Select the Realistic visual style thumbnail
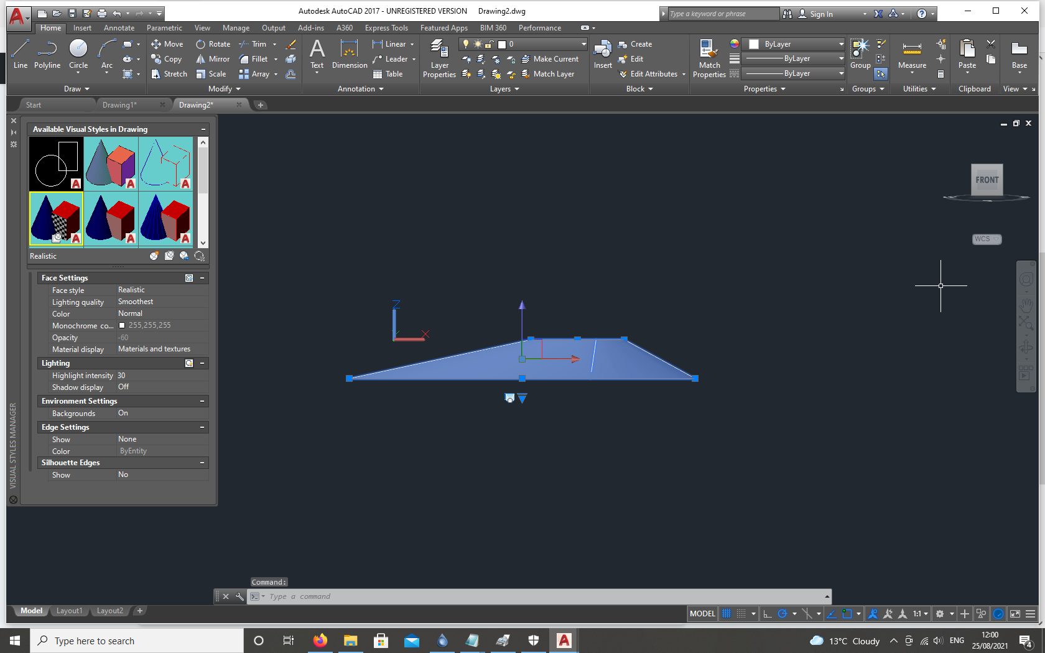The height and width of the screenshot is (653, 1045). (x=55, y=219)
